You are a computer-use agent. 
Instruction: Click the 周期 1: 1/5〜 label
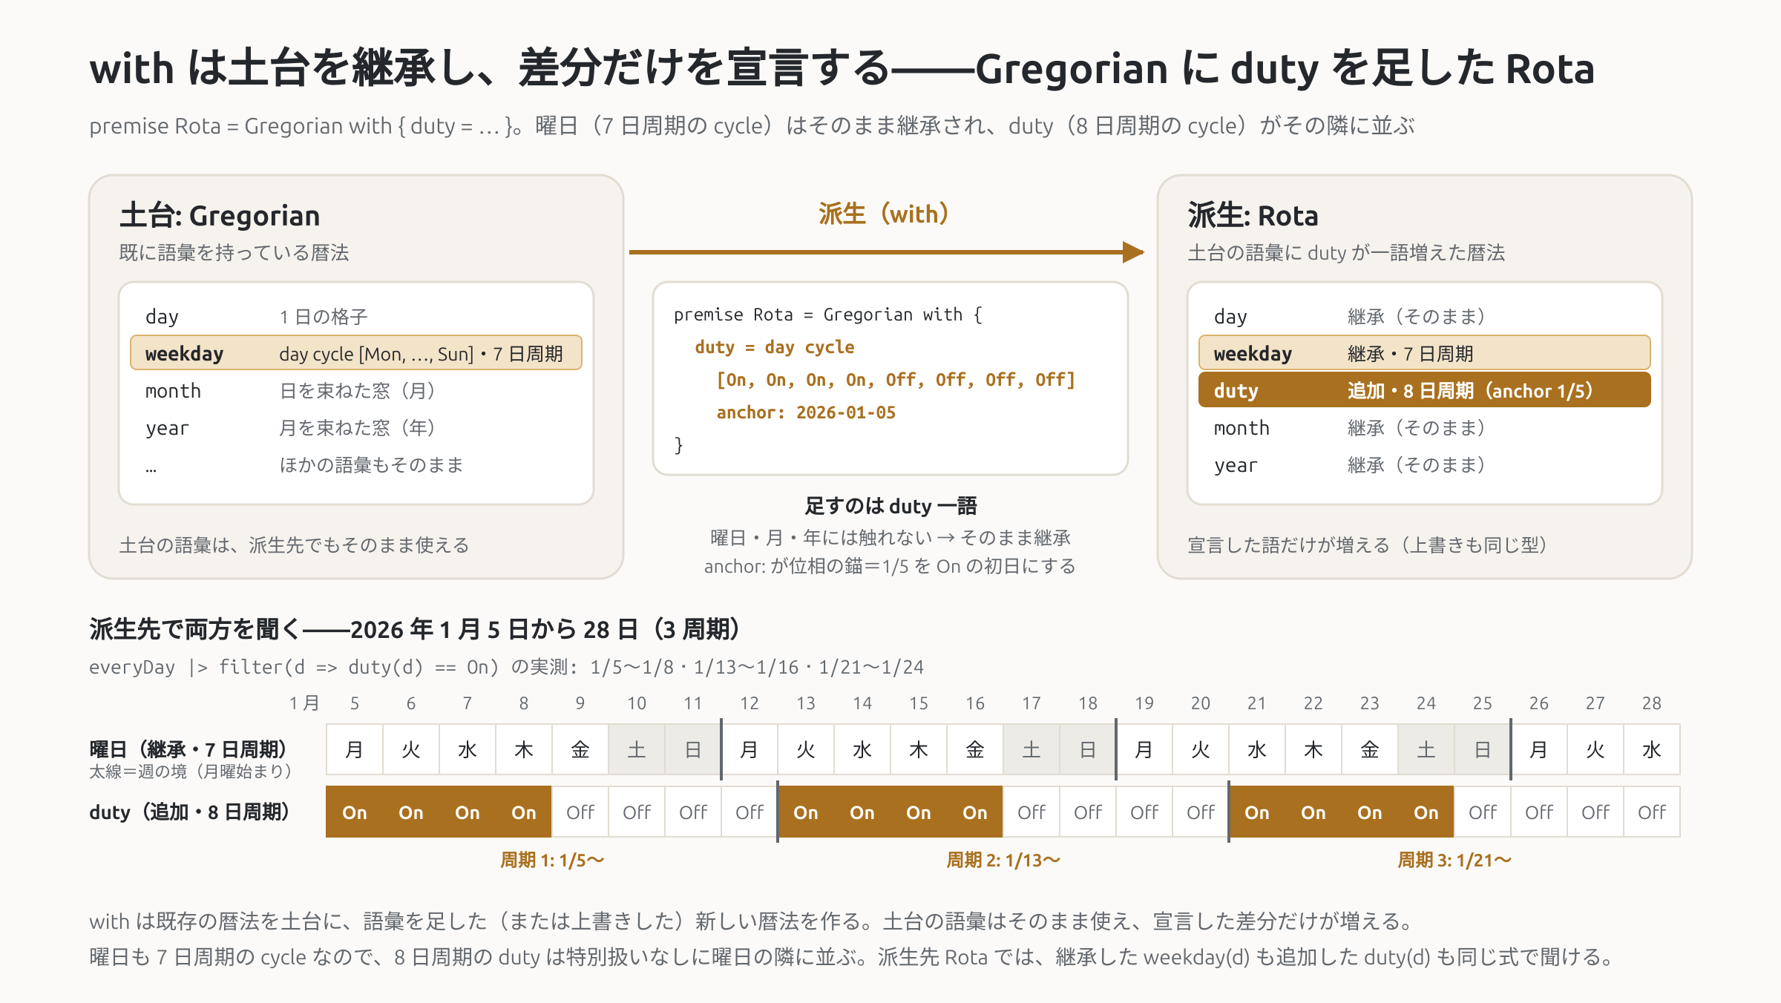[552, 860]
